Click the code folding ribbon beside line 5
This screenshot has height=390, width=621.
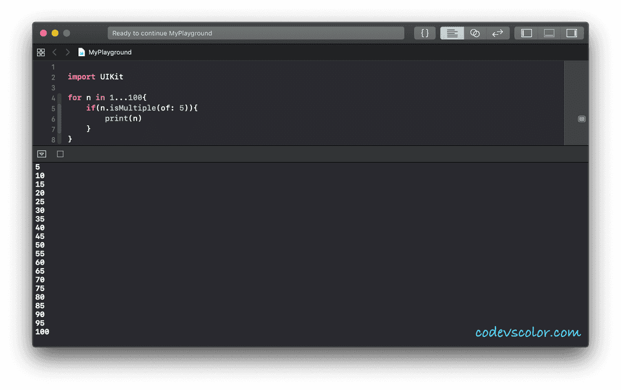coord(60,108)
